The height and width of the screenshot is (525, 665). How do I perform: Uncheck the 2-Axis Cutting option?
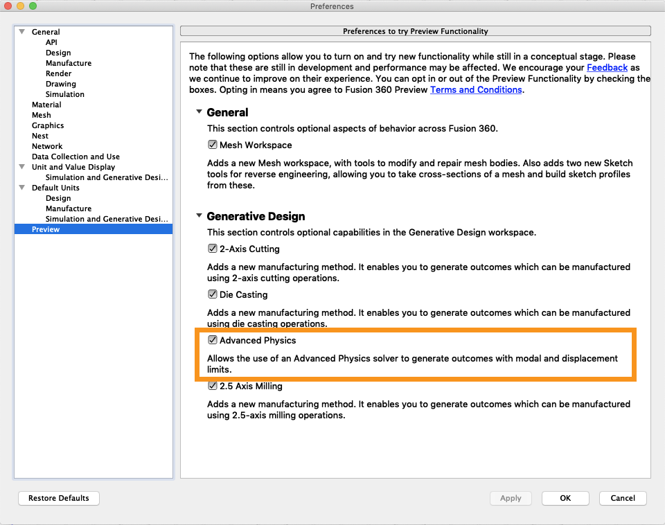point(213,249)
